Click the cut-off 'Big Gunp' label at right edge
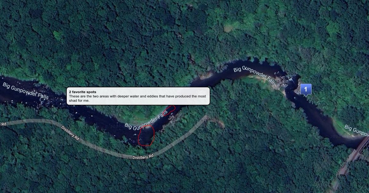The width and height of the screenshot is (369, 193). coord(357,130)
